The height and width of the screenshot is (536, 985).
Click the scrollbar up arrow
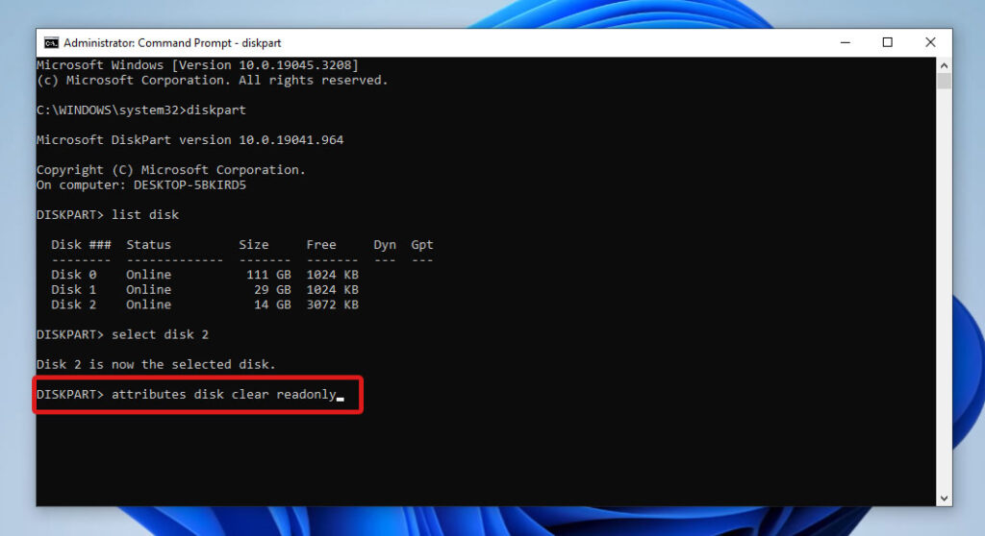[x=944, y=64]
